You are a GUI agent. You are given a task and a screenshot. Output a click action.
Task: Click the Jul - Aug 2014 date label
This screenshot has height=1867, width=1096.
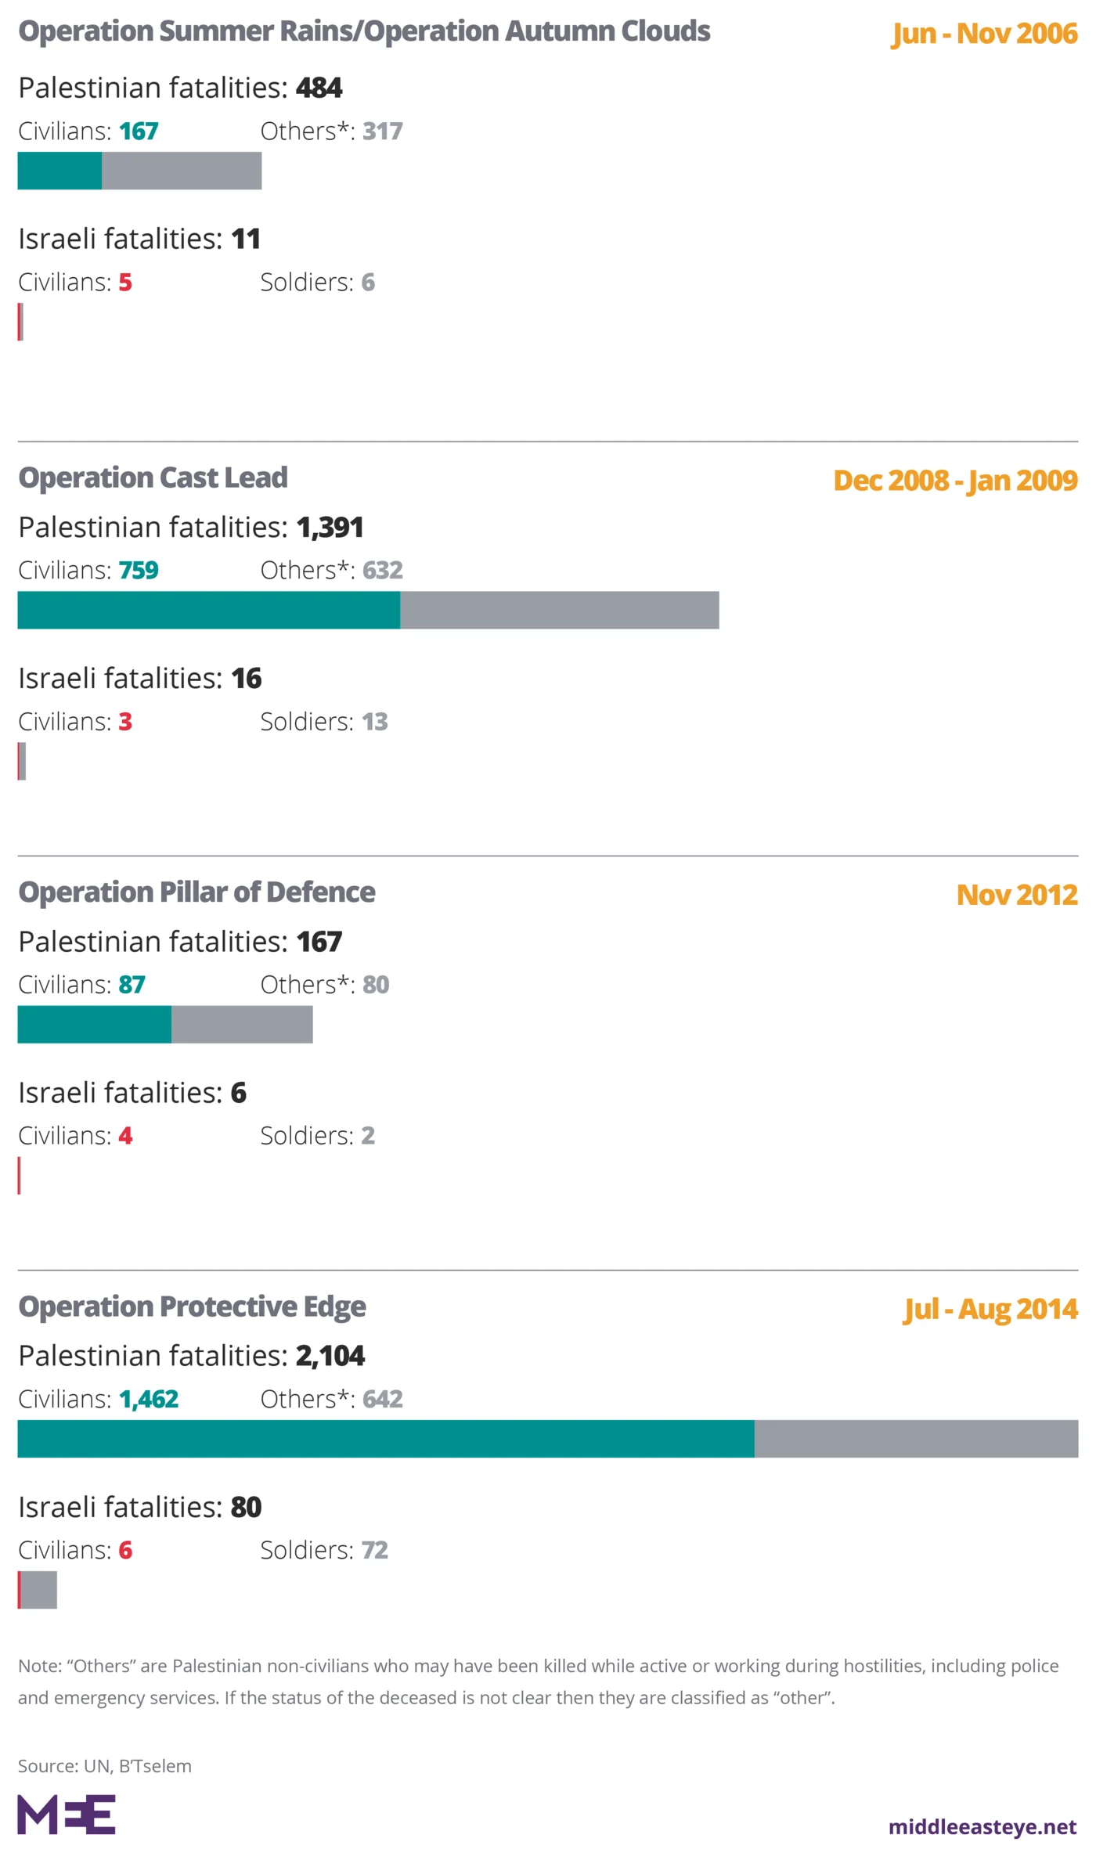coord(990,1309)
